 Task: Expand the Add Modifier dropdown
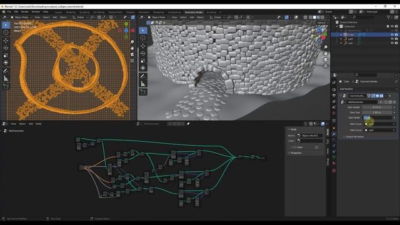pyautogui.click(x=368, y=89)
